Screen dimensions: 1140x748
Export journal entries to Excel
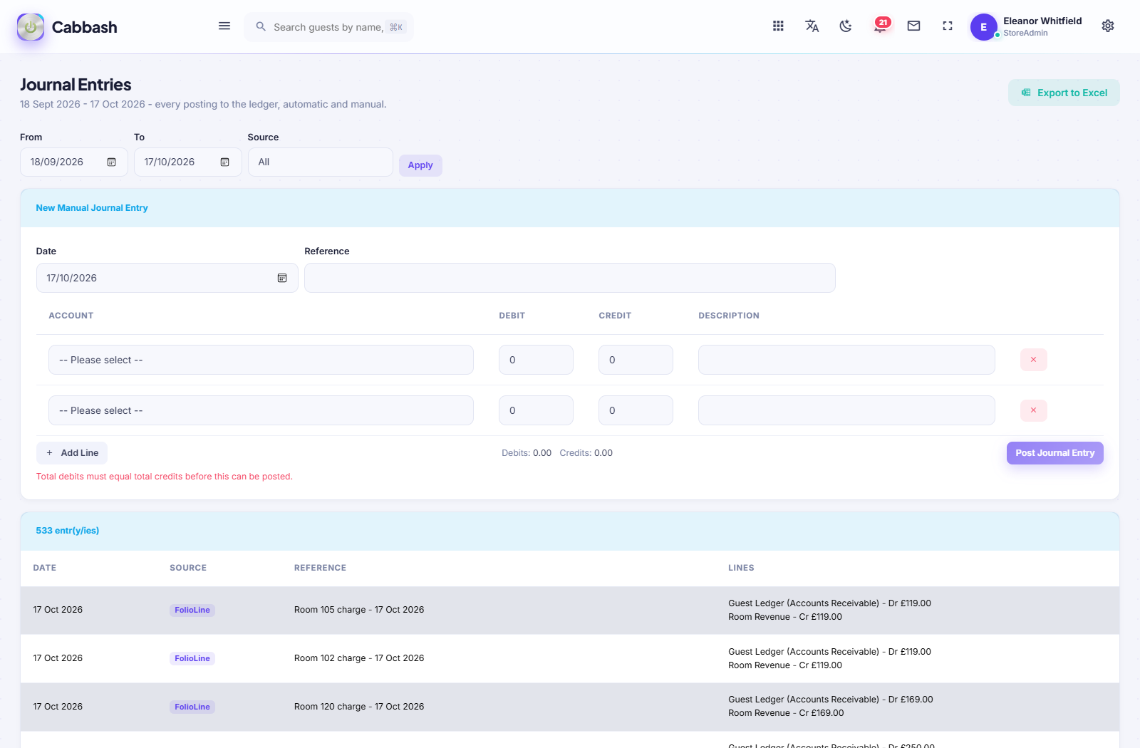click(x=1064, y=93)
